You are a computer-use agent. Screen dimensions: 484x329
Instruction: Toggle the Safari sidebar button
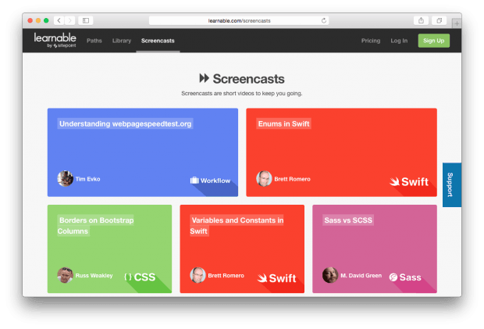[x=86, y=20]
